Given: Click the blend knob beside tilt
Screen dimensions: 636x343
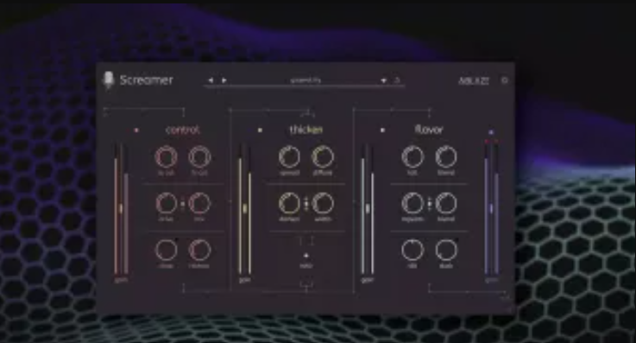Looking at the screenshot, I should click(x=446, y=157).
